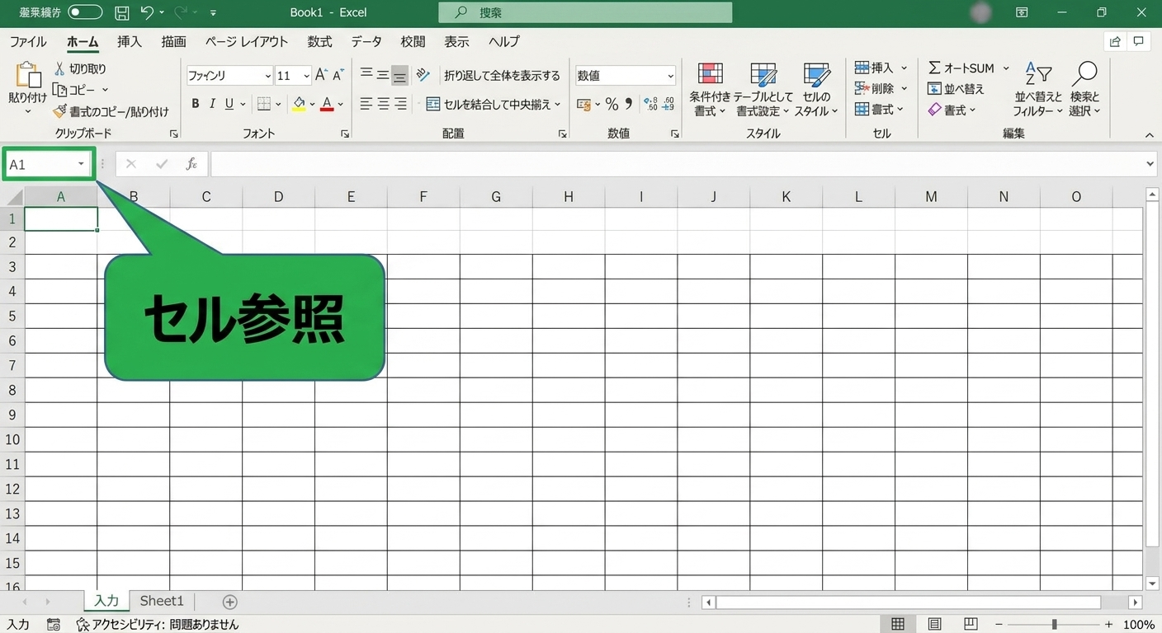Open 条件付き書式 conditional formatting
Image resolution: width=1162 pixels, height=633 pixels.
(710, 89)
